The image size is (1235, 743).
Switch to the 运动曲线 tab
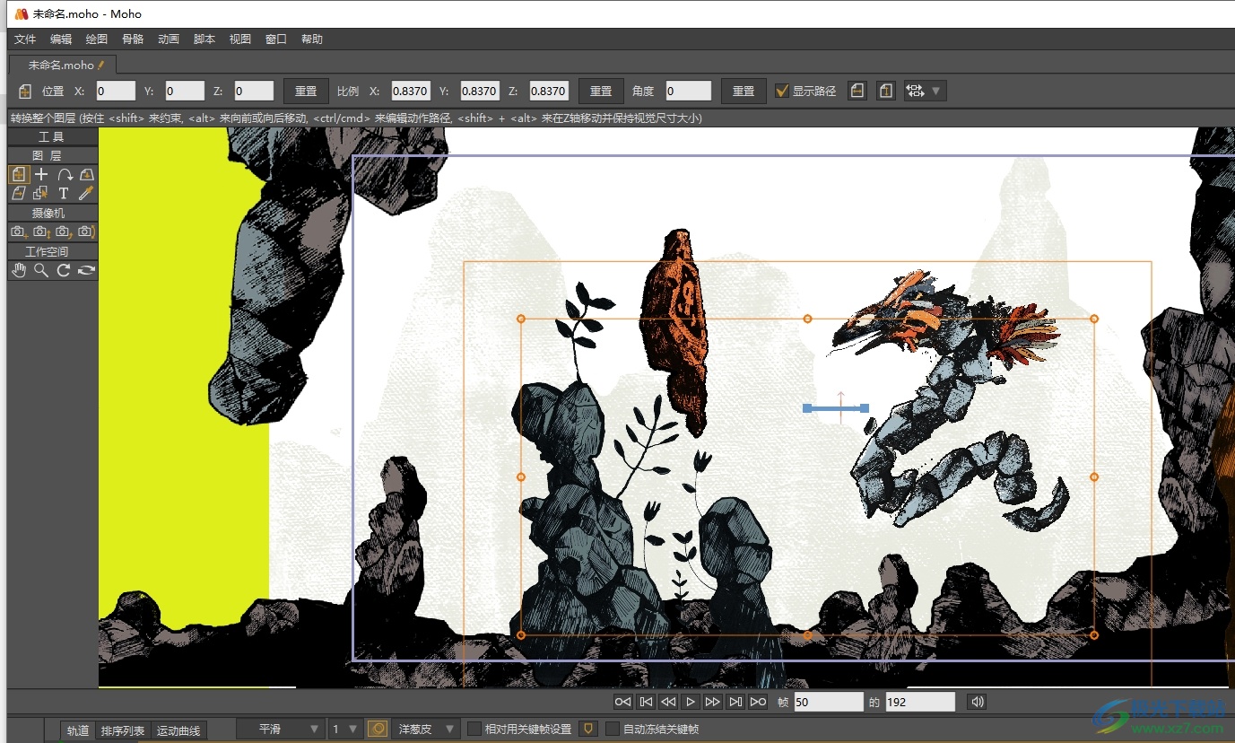tap(178, 730)
